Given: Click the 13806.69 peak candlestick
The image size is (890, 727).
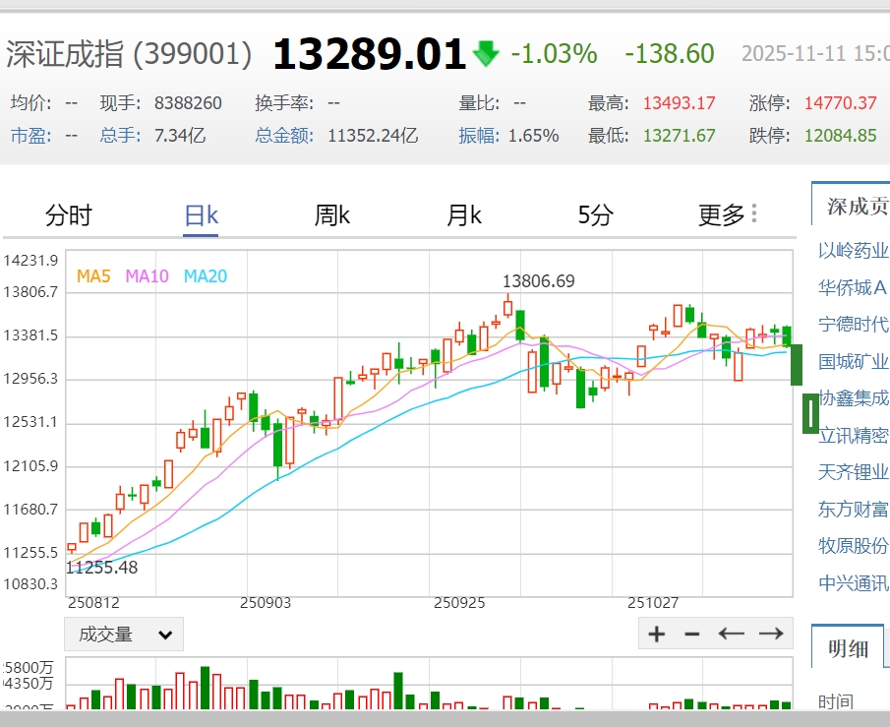Looking at the screenshot, I should (508, 307).
